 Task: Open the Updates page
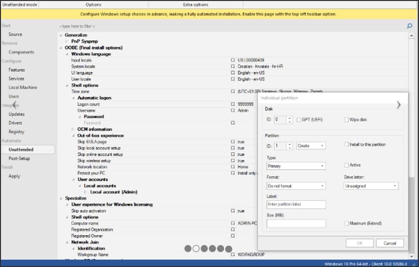[x=16, y=114]
